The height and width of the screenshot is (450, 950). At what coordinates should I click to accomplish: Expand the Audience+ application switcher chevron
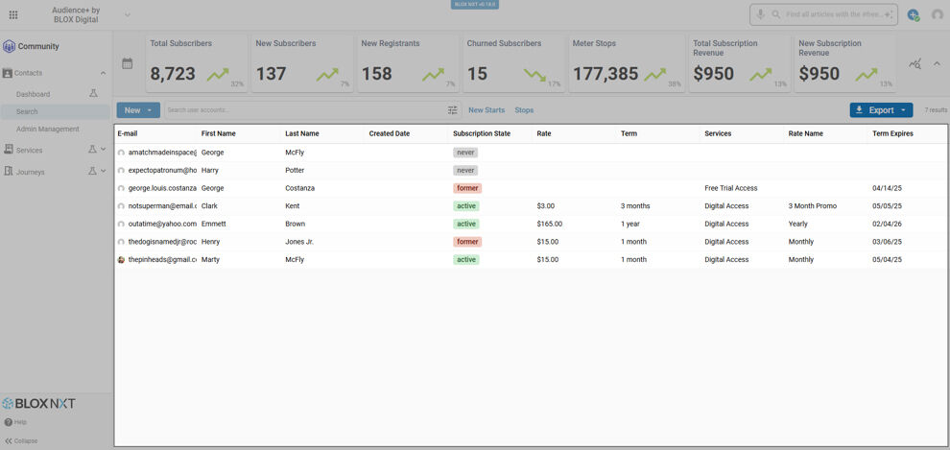pos(128,14)
